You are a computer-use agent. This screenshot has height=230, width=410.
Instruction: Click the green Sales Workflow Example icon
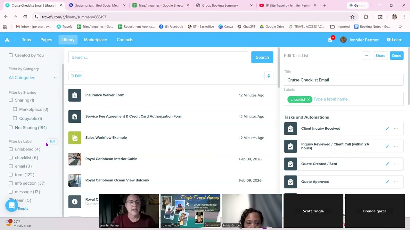75,138
